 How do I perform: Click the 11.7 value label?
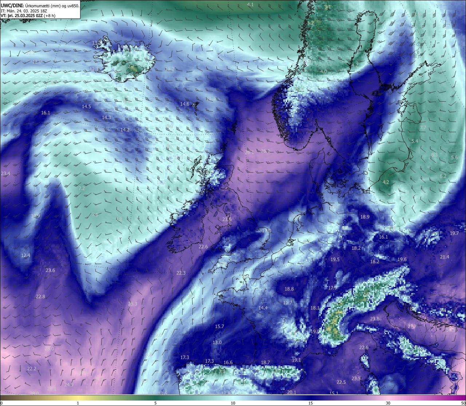coord(288,303)
